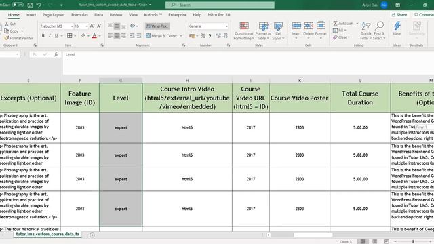Select the tutor_lms_custom_course_data sheet tab
Image resolution: width=434 pixels, height=244 pixels.
click(47, 234)
